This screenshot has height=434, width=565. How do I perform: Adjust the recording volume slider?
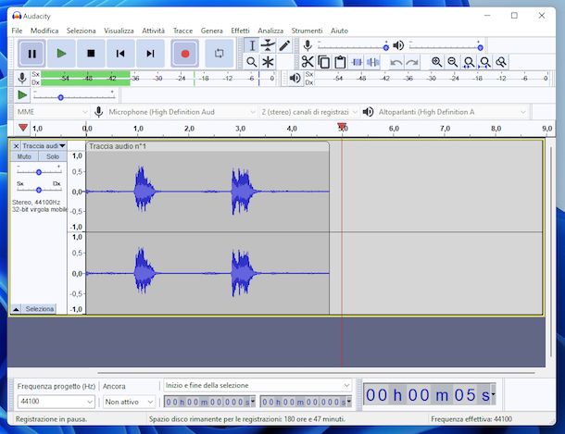coord(352,46)
